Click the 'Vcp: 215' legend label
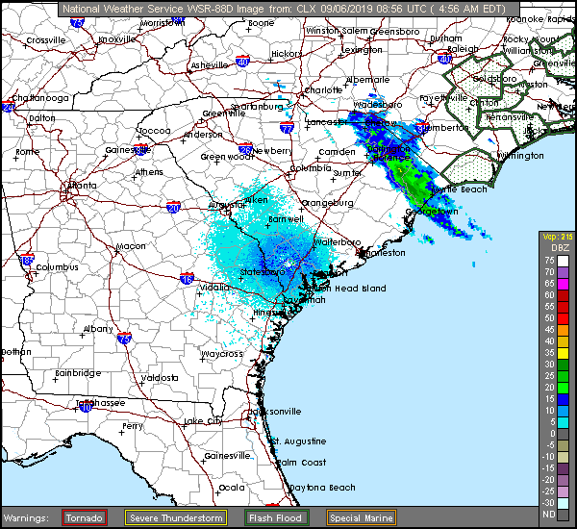The width and height of the screenshot is (577, 529). tap(558, 237)
